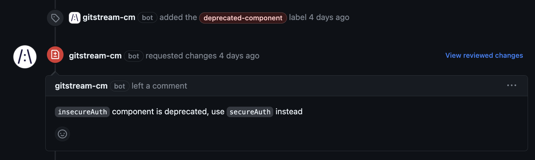Open small gitstream-cm avatar beside label event
The height and width of the screenshot is (160, 535).
75,18
